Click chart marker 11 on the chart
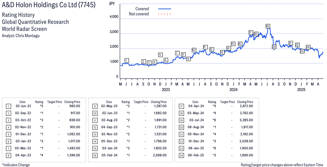 pyautogui.click(x=205, y=47)
